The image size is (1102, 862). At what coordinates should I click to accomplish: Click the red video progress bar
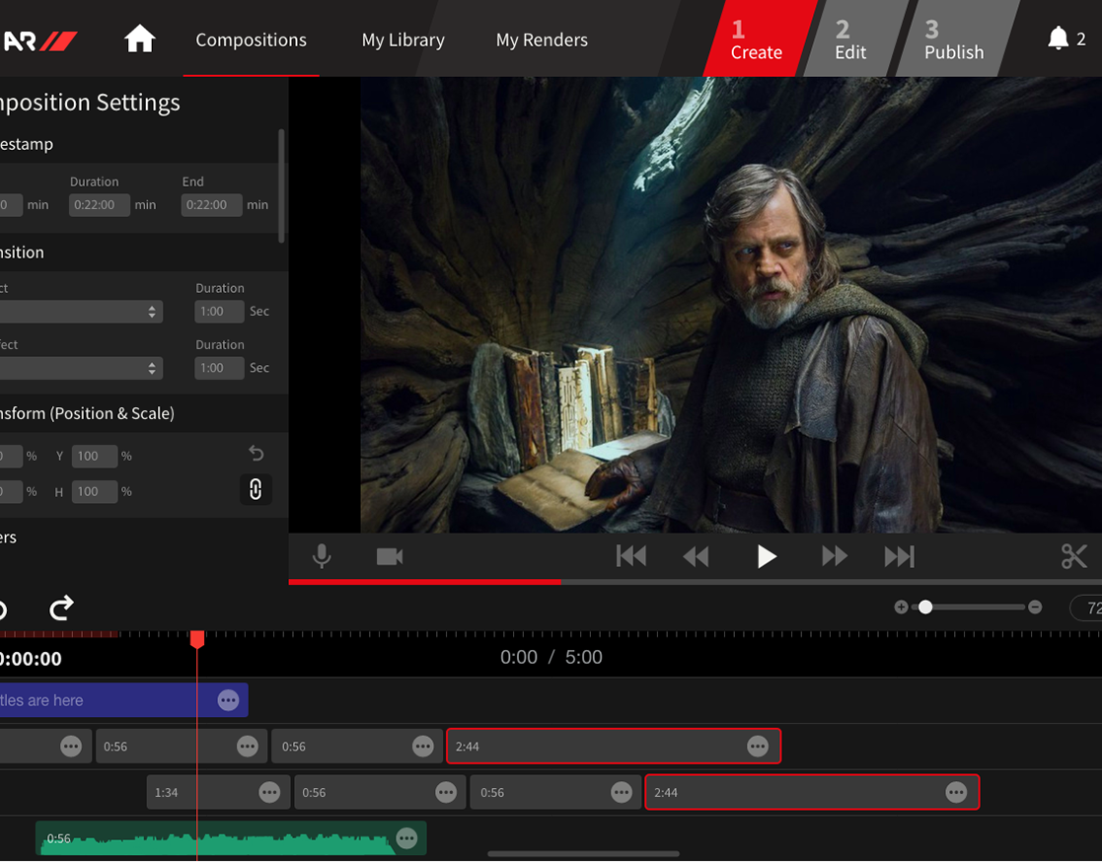(x=424, y=582)
